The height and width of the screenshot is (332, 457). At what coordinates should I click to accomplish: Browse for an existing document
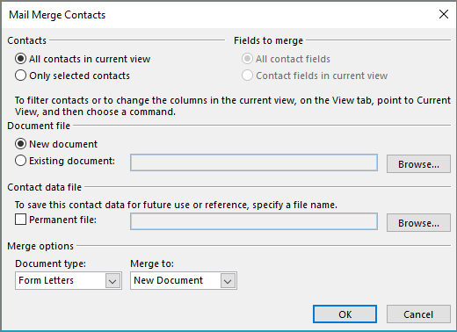coord(418,164)
